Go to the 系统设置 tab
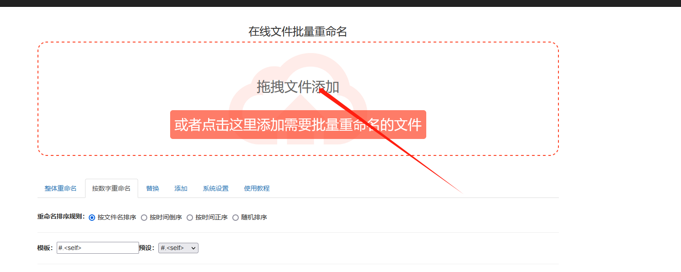This screenshot has width=681, height=272. [x=215, y=188]
